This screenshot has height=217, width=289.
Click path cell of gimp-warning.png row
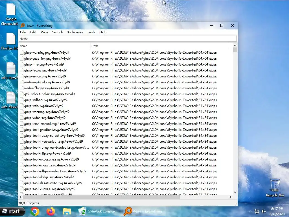click(154, 52)
